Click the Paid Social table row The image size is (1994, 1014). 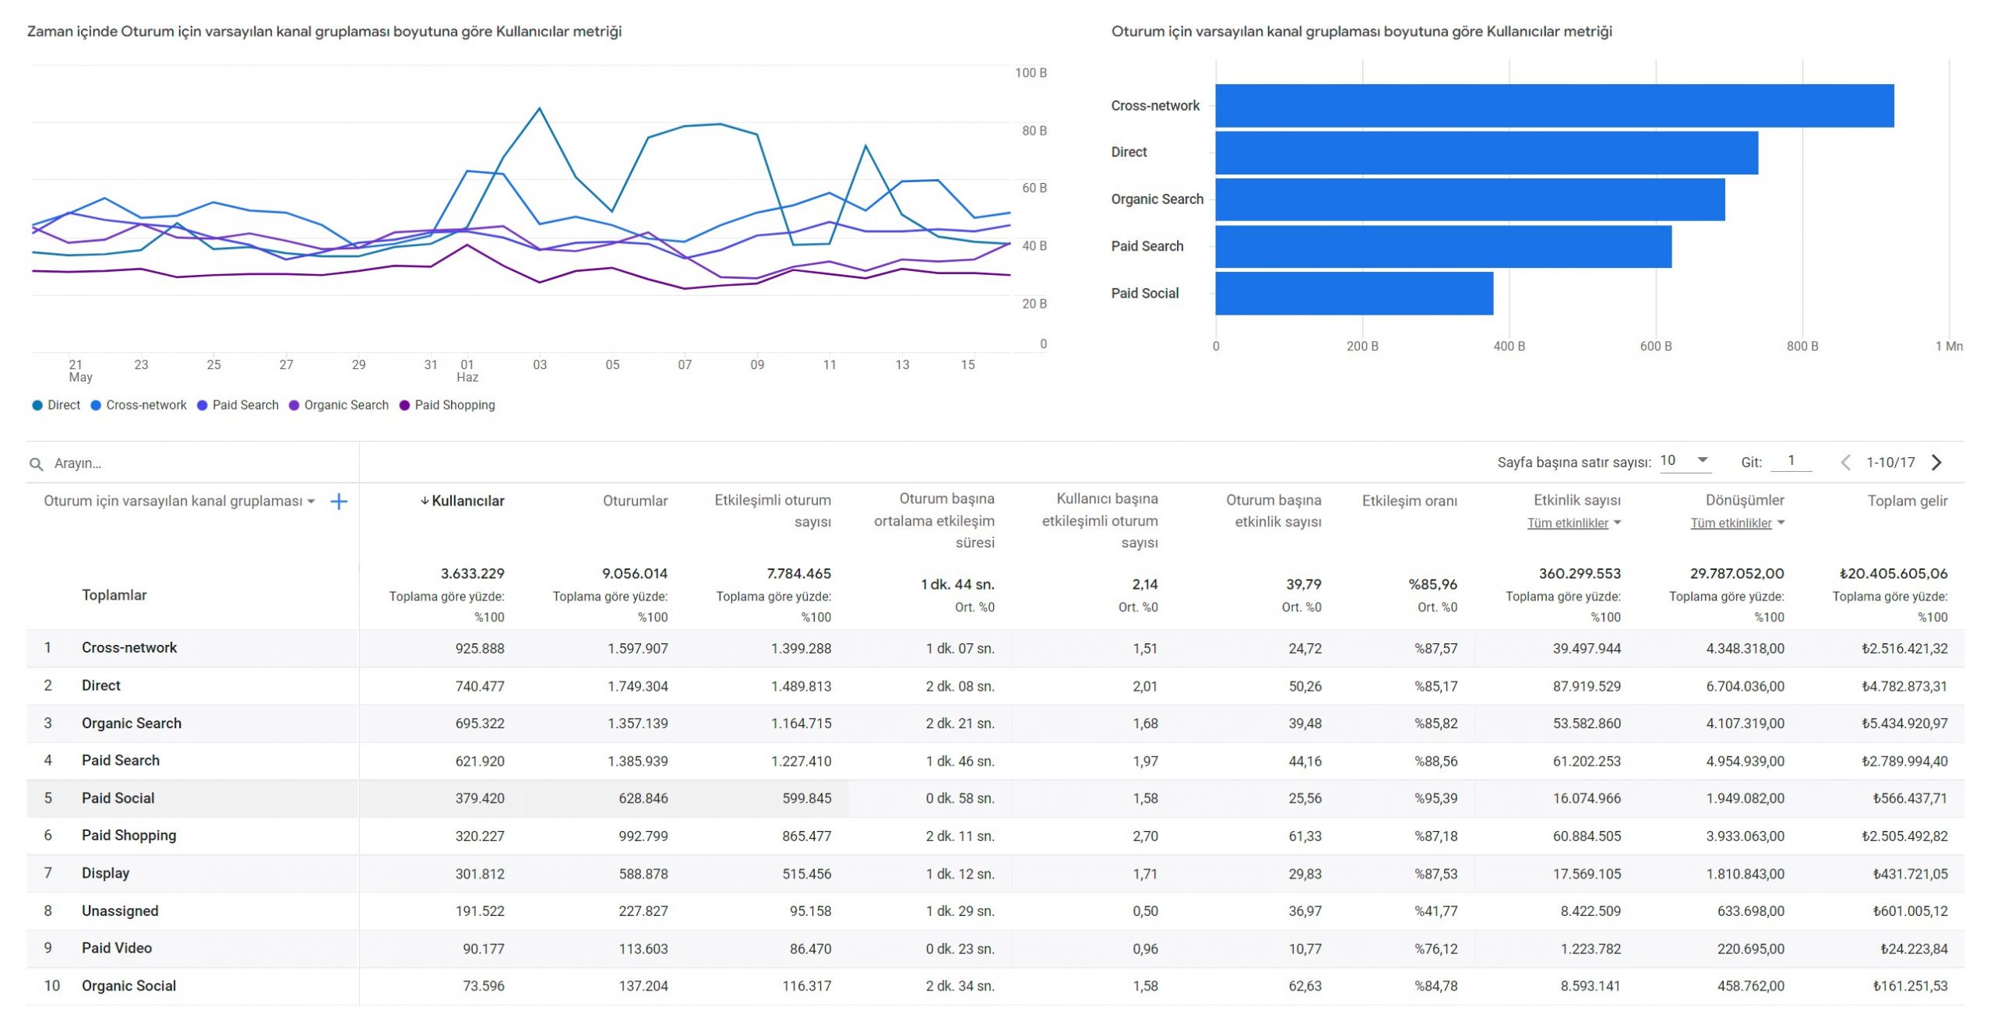tap(118, 798)
